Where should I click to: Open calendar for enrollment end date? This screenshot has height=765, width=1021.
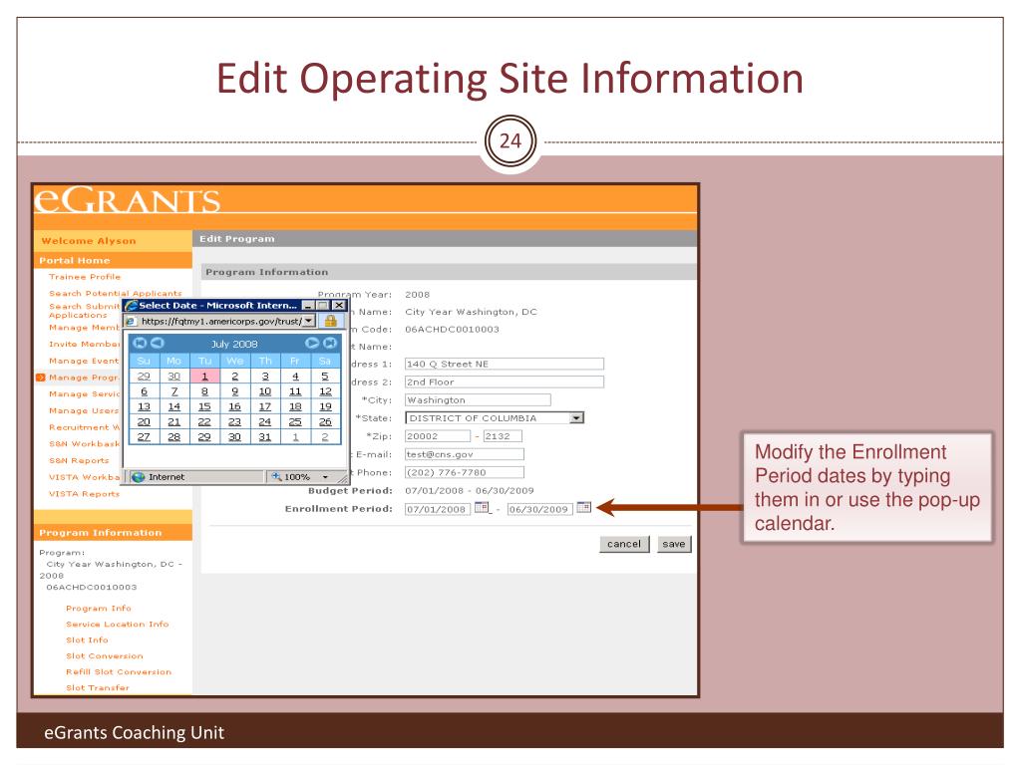click(584, 508)
